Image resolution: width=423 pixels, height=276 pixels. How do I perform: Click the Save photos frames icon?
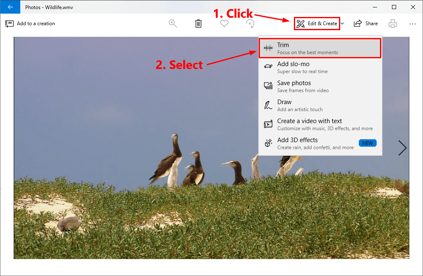coord(268,86)
